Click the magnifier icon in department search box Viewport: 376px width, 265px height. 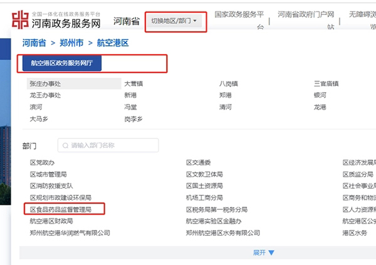(65, 145)
